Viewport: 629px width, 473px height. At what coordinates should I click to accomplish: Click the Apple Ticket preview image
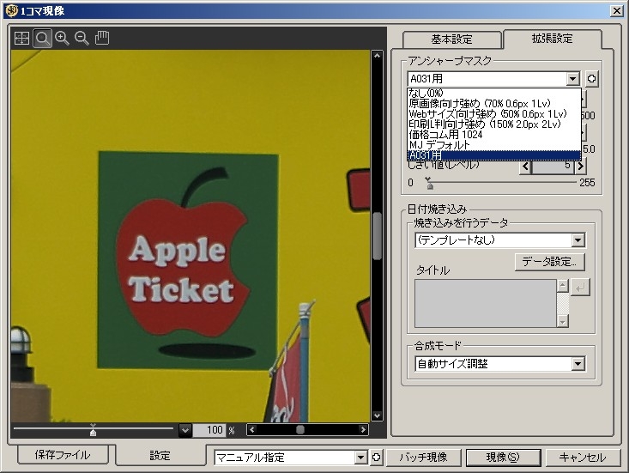click(191, 236)
